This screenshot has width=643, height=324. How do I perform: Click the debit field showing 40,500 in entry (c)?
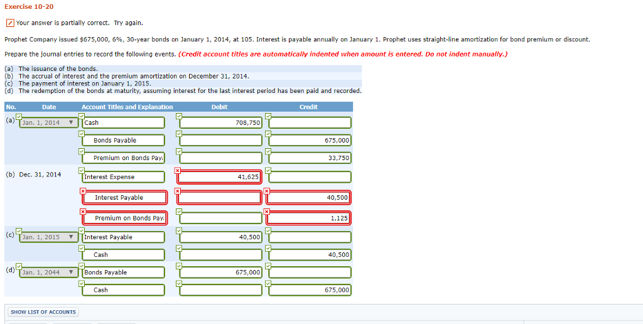click(x=220, y=237)
